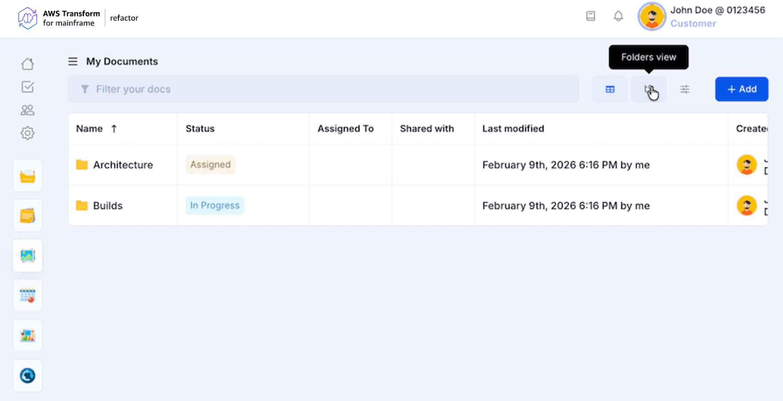The image size is (783, 401).
Task: Switch to table view
Action: pyautogui.click(x=610, y=90)
